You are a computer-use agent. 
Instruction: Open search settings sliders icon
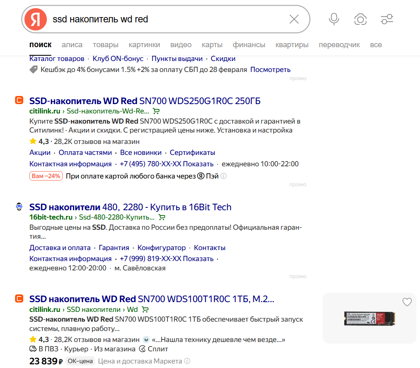(x=387, y=19)
